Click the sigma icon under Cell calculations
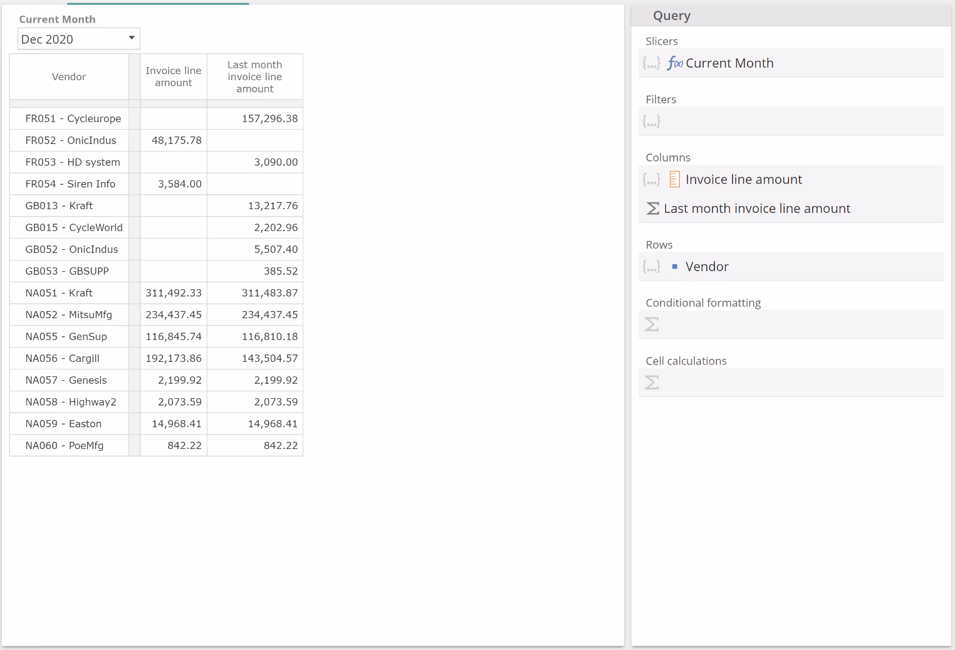Viewport: 955px width, 650px height. [652, 383]
